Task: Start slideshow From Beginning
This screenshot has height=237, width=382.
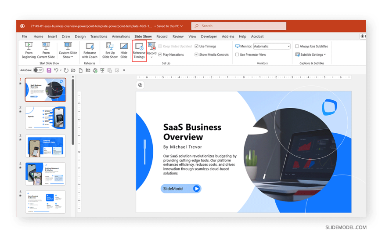Action: pos(29,50)
